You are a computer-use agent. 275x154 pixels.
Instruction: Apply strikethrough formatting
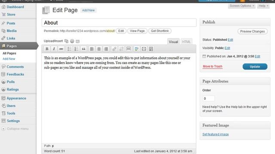click(61, 49)
